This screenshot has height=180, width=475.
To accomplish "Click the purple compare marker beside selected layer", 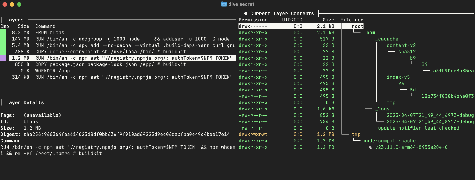I will pyautogui.click(x=3, y=58).
